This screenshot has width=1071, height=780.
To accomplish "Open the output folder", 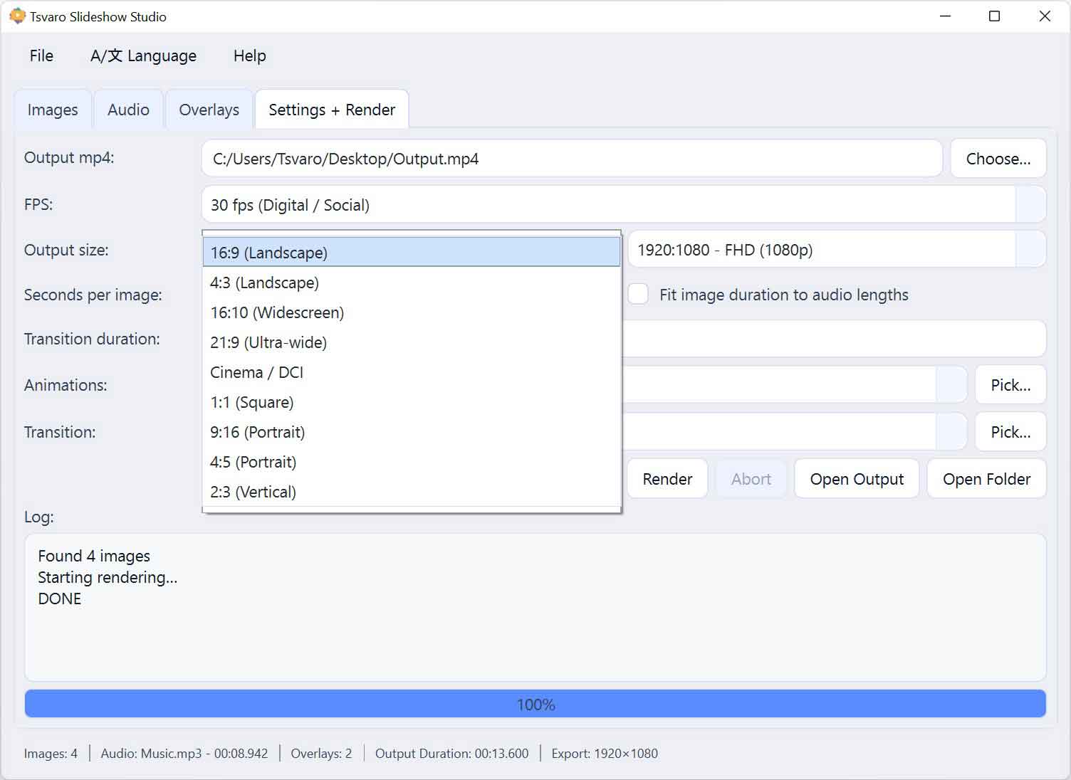I will point(987,478).
